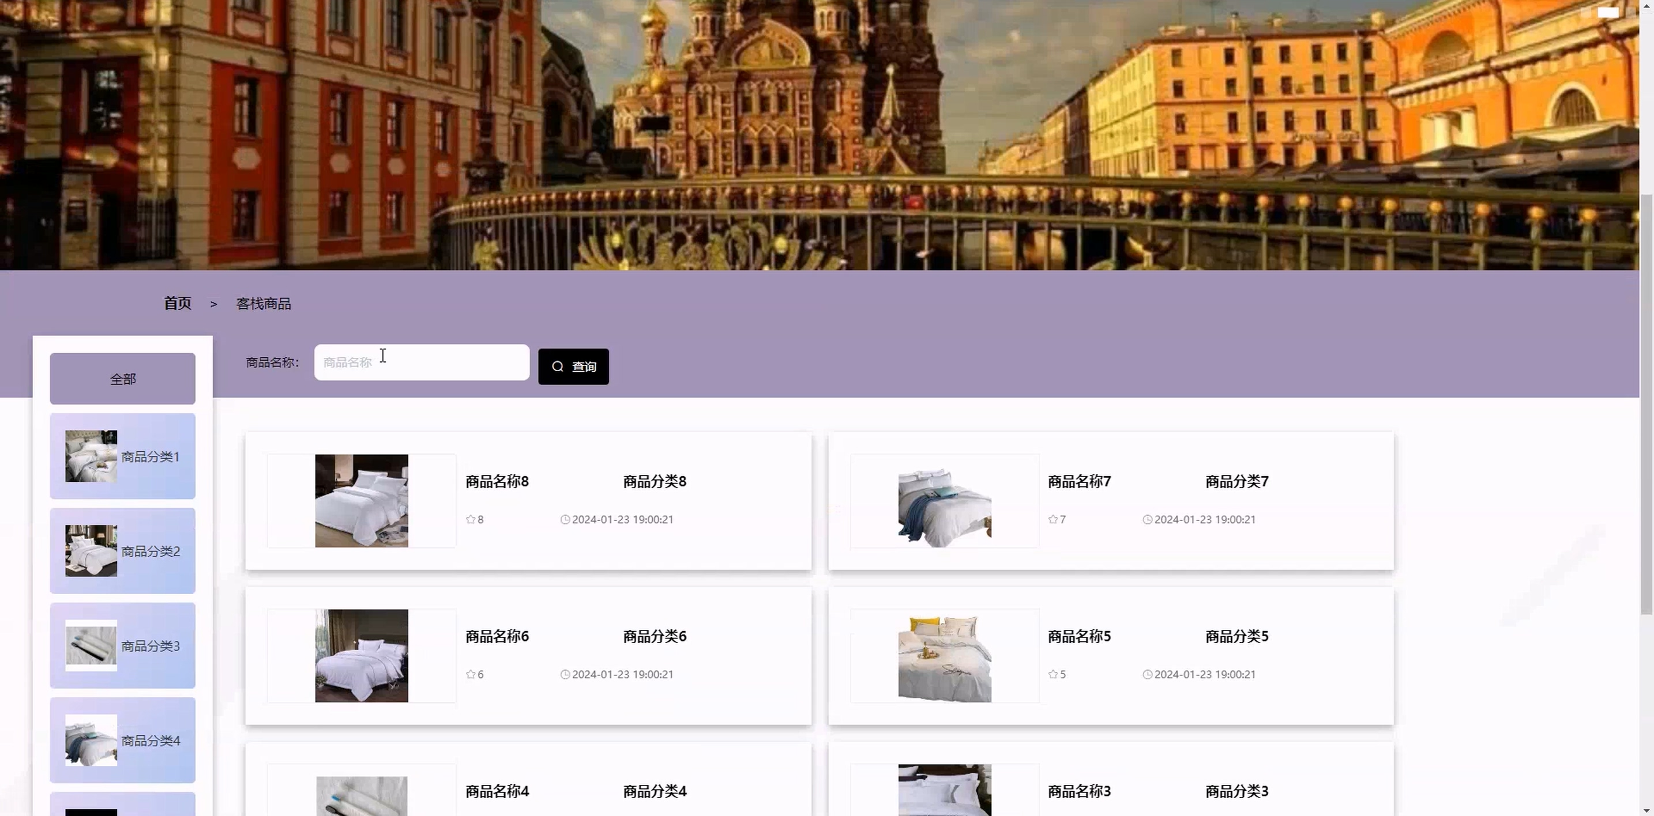Image resolution: width=1654 pixels, height=816 pixels.
Task: Click the title 商品名称8
Action: [497, 482]
